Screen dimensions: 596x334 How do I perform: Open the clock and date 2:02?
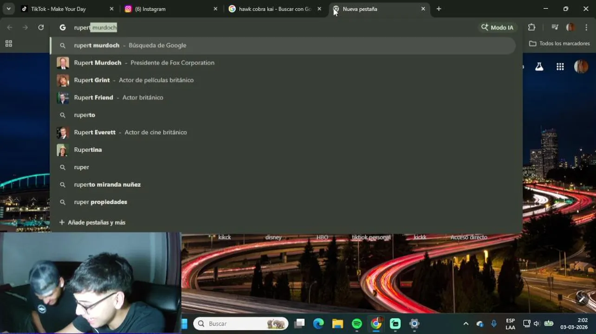pyautogui.click(x=574, y=324)
